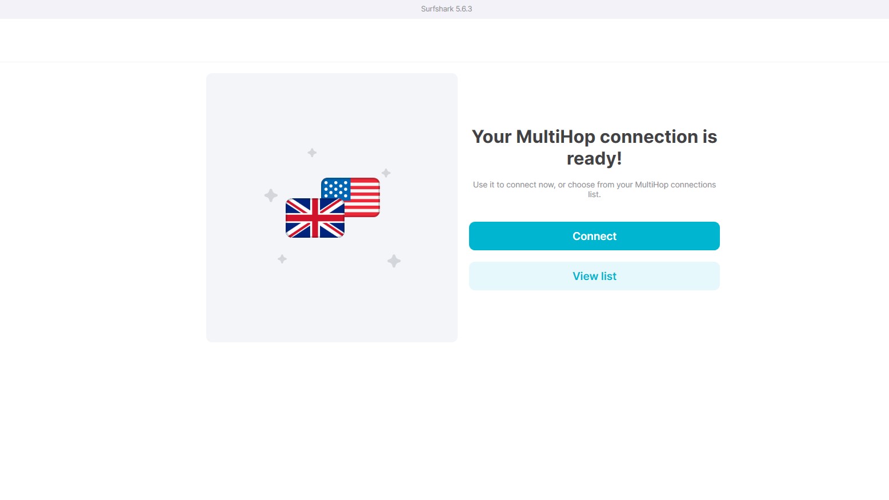889x500 pixels.
Task: Click the Surfshark 5.6.3 window title
Action: (x=446, y=9)
